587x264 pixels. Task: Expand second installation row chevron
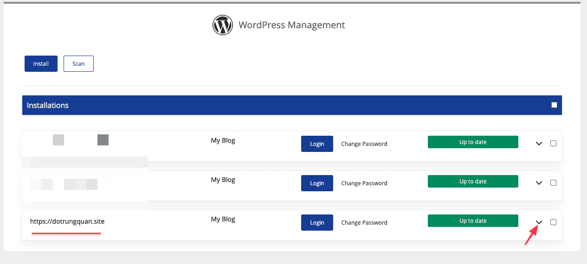[539, 183]
